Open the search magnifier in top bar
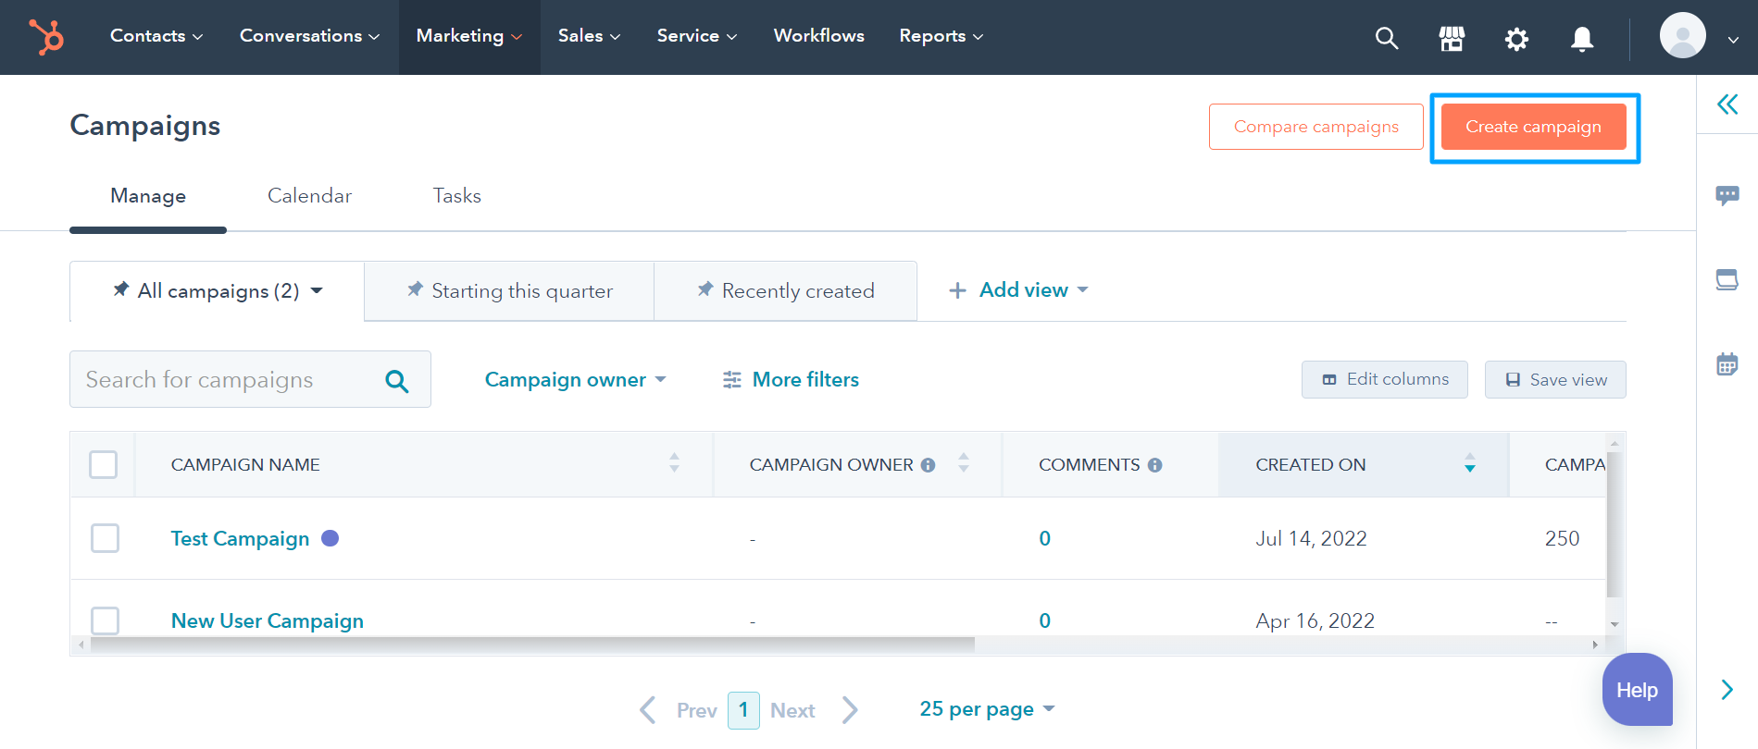The height and width of the screenshot is (749, 1758). point(1386,38)
